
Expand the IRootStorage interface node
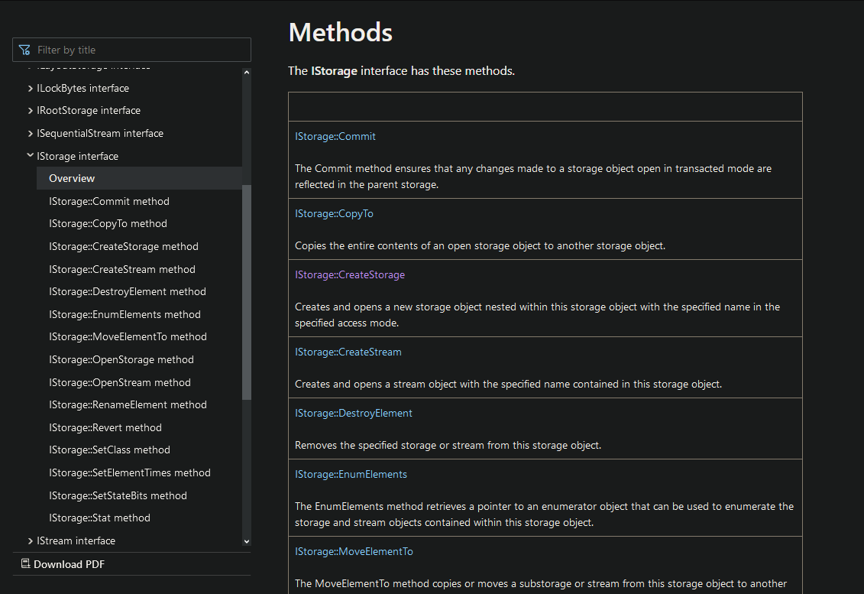(x=30, y=111)
